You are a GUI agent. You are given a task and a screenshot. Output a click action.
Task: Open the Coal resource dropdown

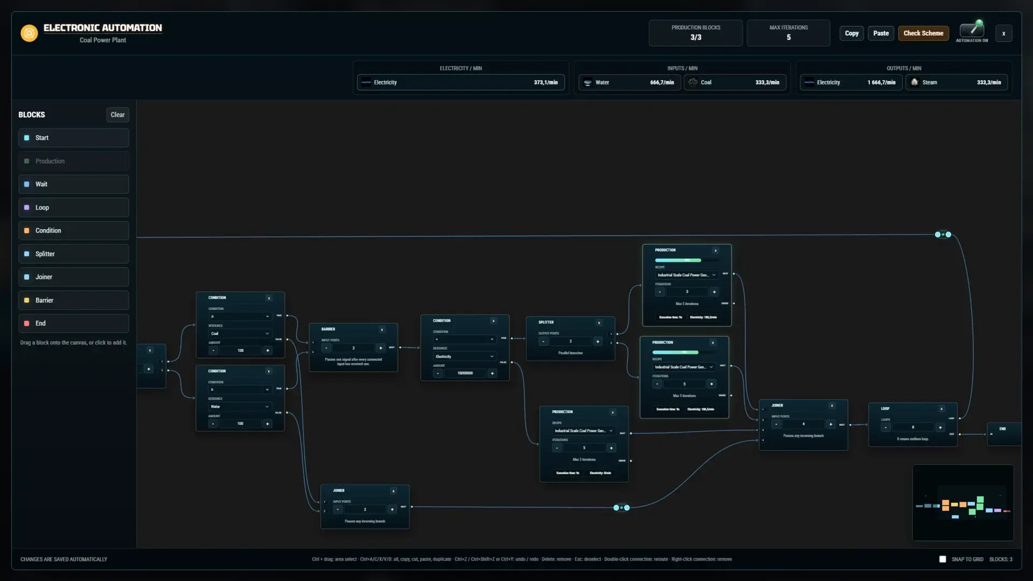point(239,334)
